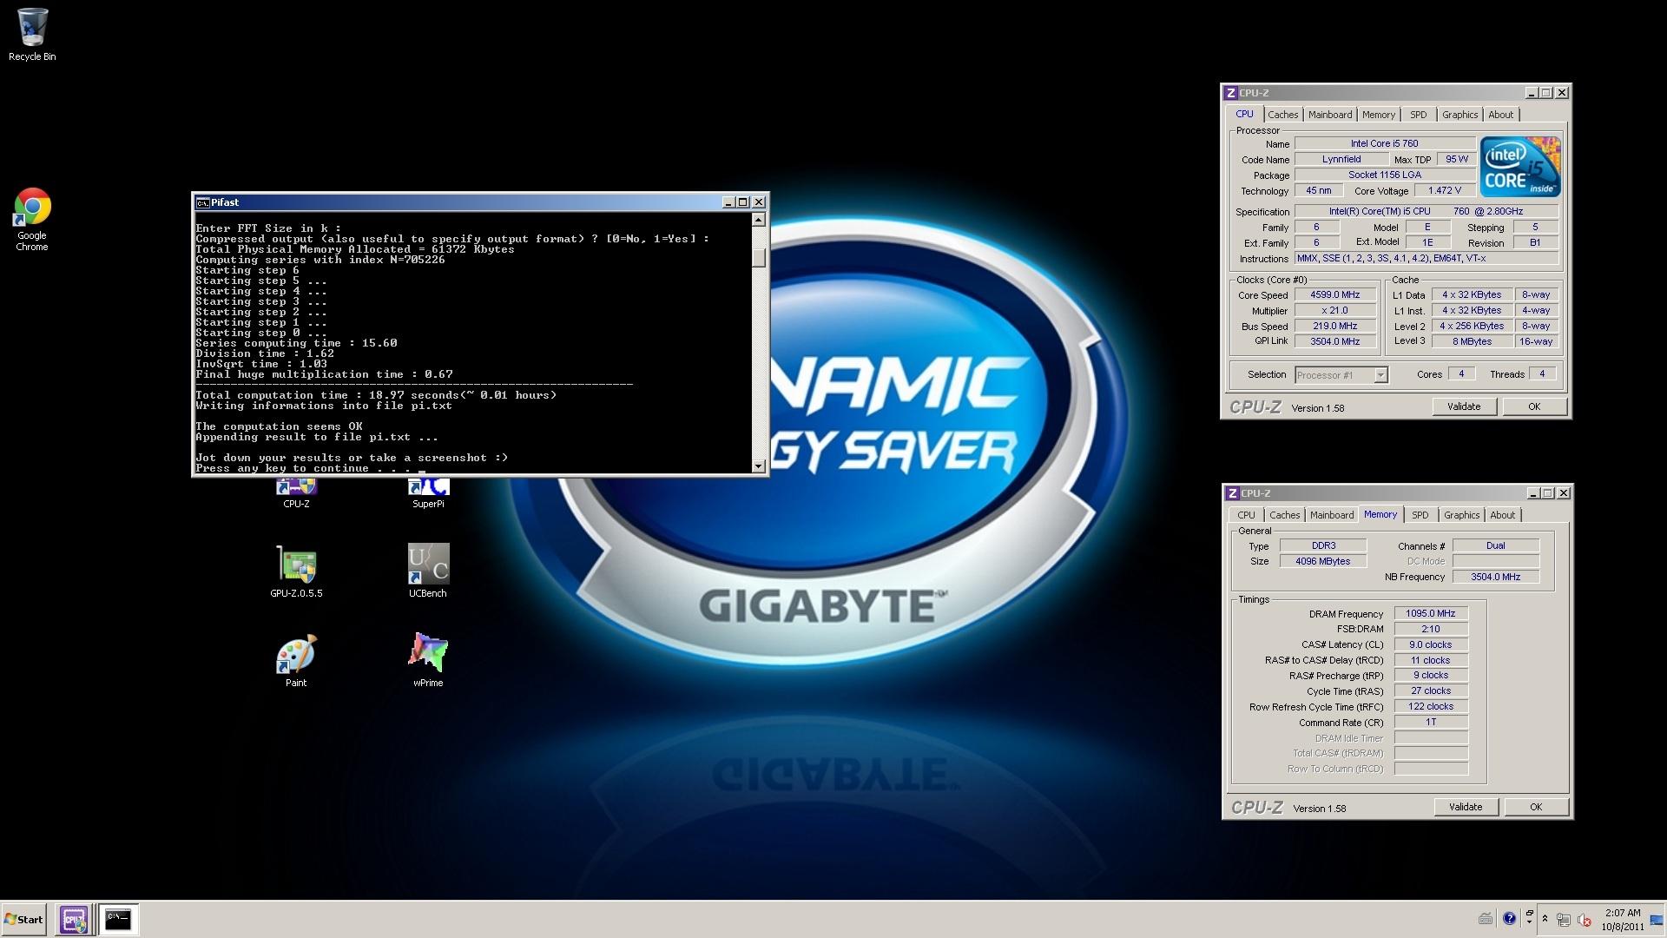This screenshot has width=1667, height=938.
Task: Click the Socket 1156 LGA package field
Action: pos(1384,175)
